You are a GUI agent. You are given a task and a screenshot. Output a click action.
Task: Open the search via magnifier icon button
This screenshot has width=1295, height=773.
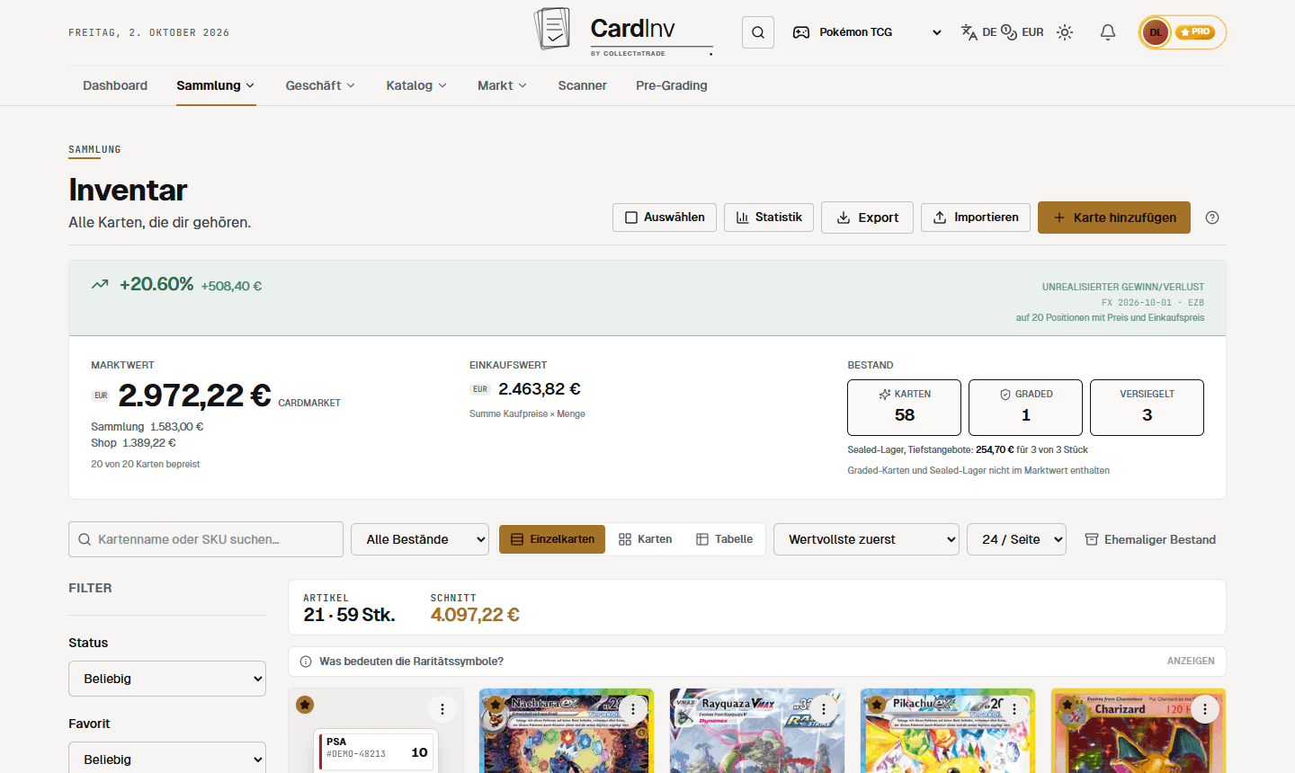(758, 32)
